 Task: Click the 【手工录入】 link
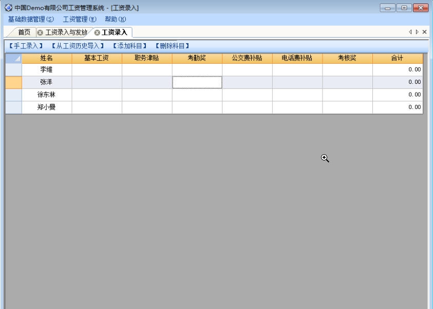point(26,46)
